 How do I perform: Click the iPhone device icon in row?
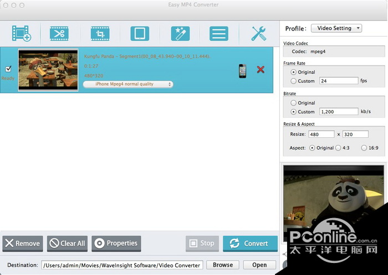coord(243,71)
